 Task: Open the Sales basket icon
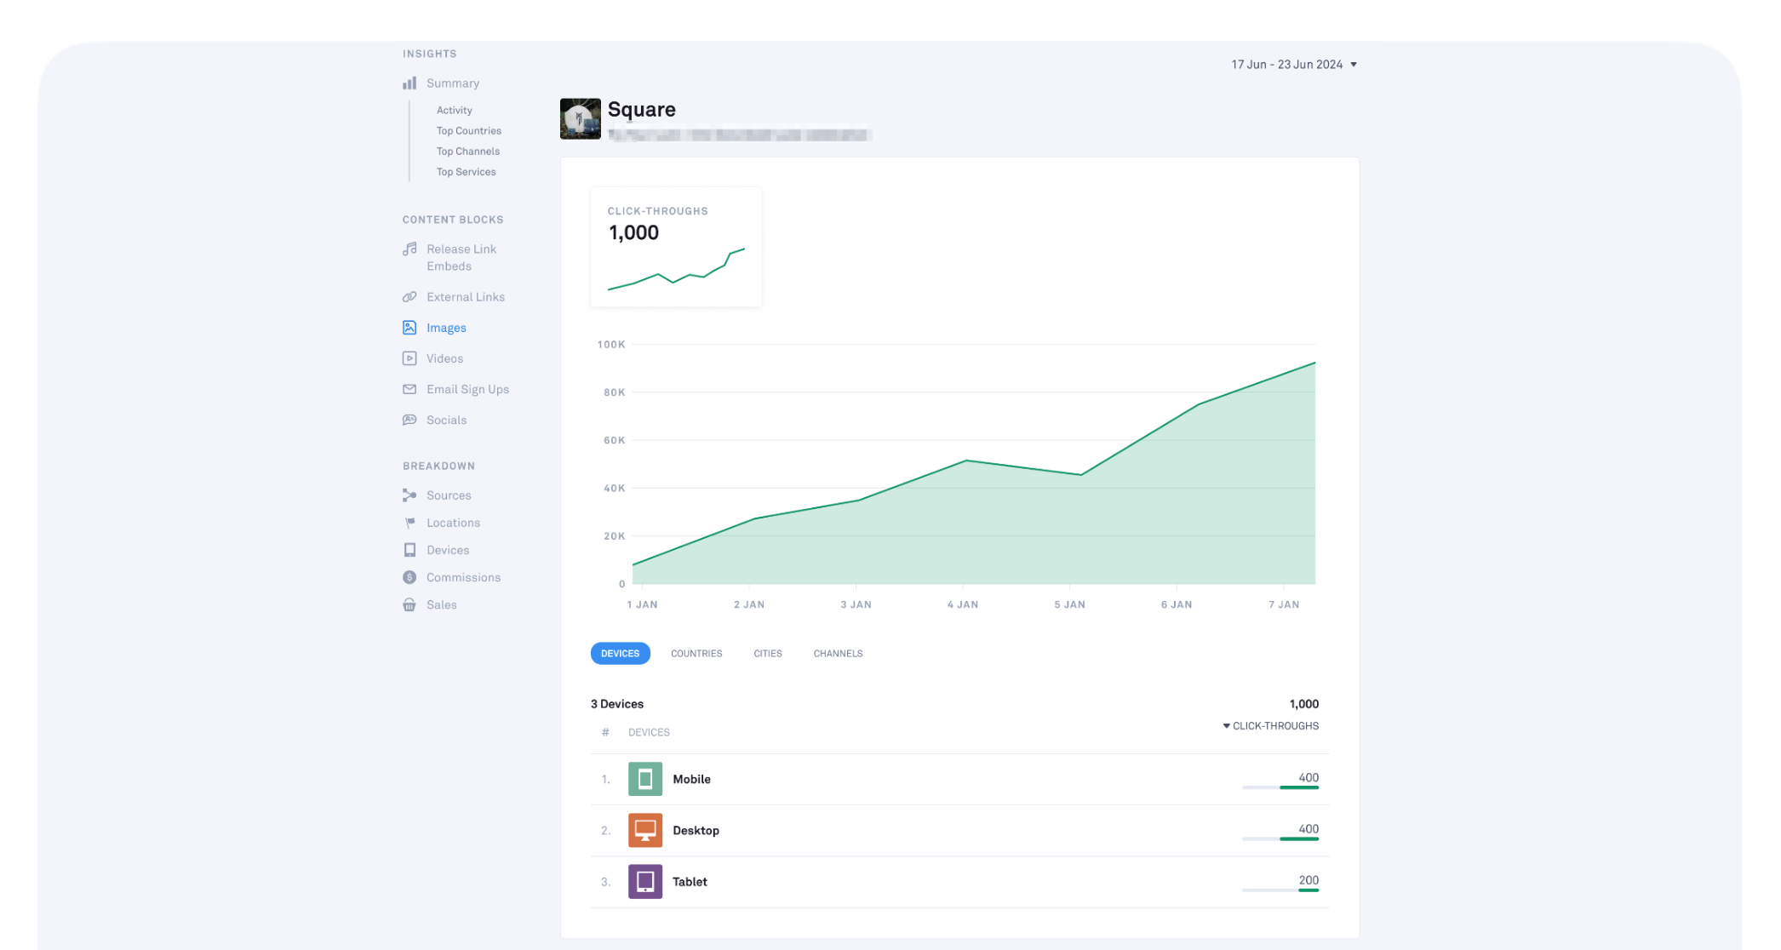click(x=409, y=604)
